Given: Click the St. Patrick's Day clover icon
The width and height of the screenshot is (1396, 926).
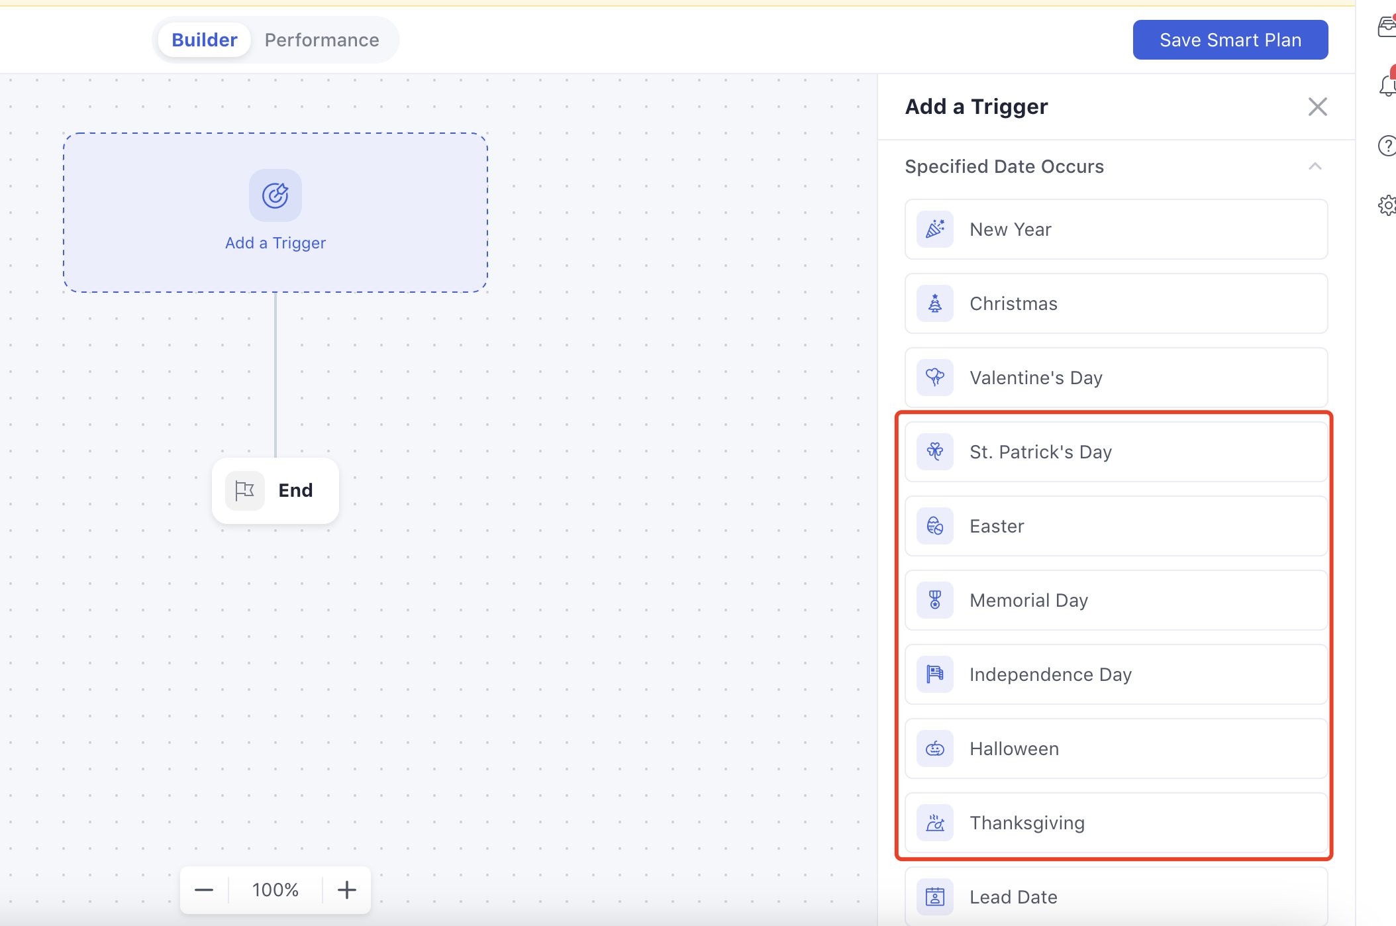Looking at the screenshot, I should coord(934,452).
